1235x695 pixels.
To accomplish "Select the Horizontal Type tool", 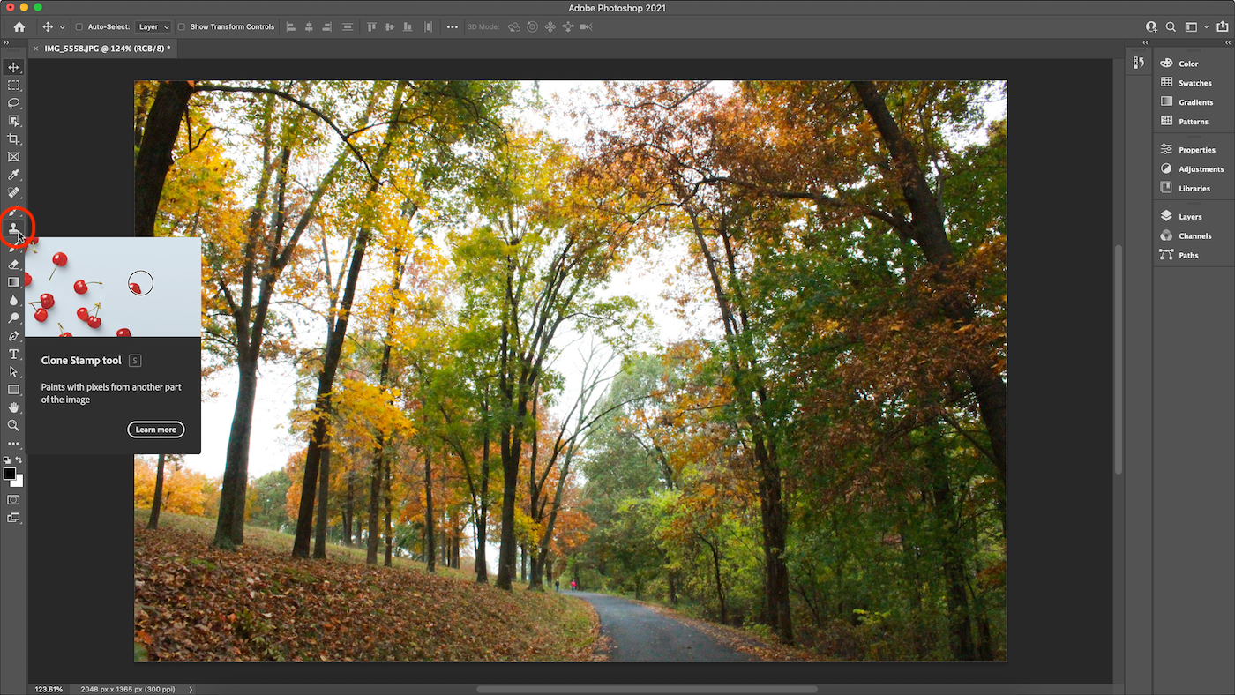I will click(x=13, y=354).
